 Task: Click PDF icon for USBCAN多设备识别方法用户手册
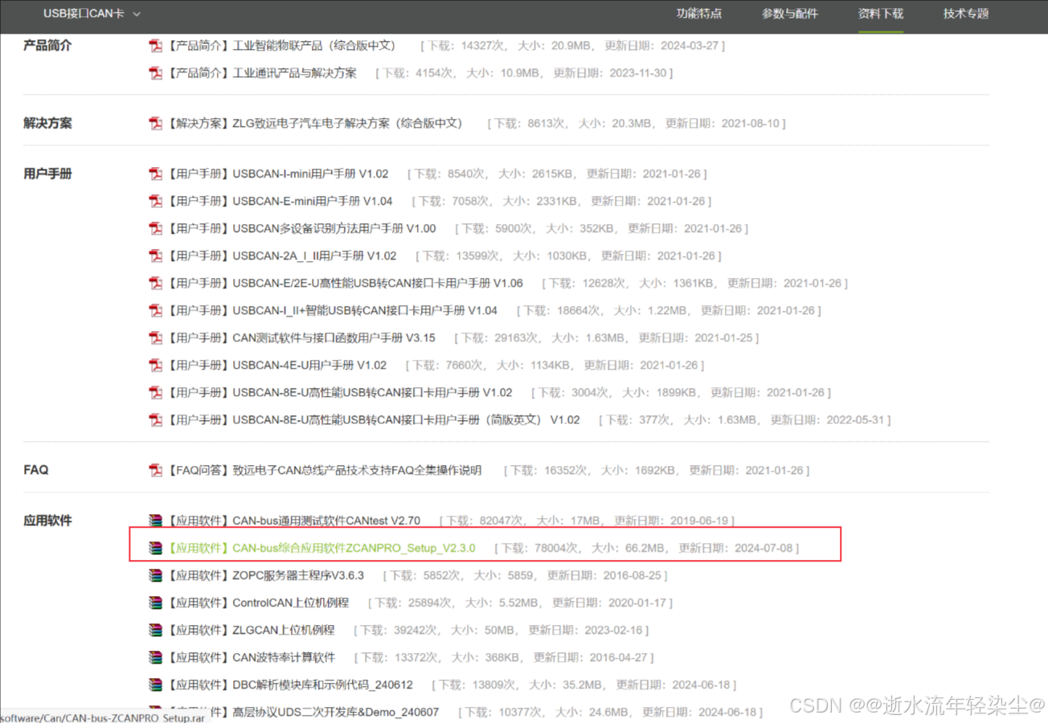coord(155,229)
